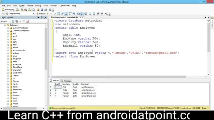
Task: Collapse the Databases tree node
Action: tap(5, 25)
